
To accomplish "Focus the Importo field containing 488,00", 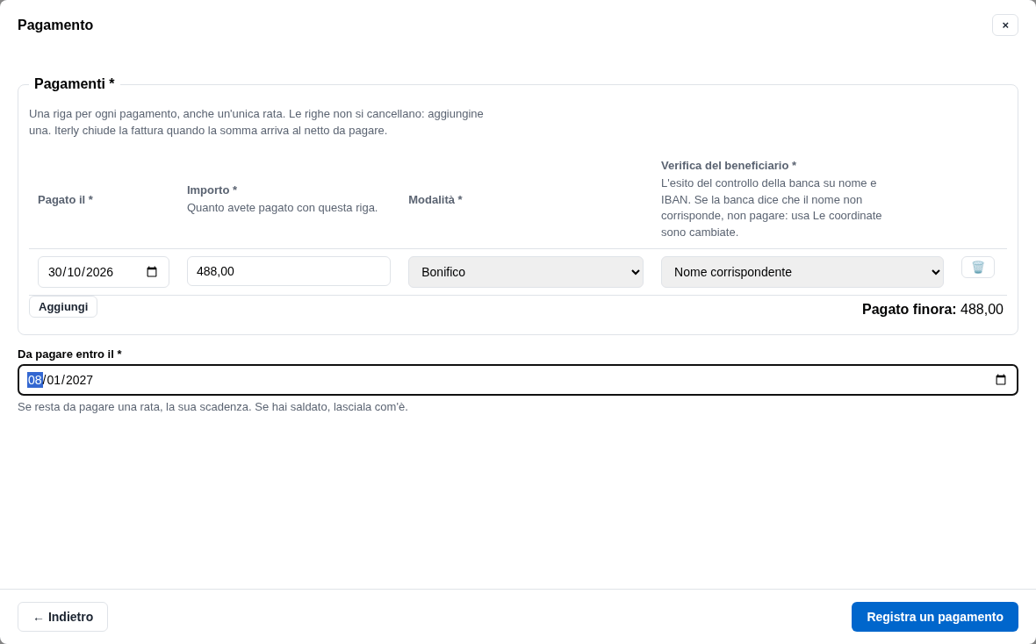I will tap(289, 271).
